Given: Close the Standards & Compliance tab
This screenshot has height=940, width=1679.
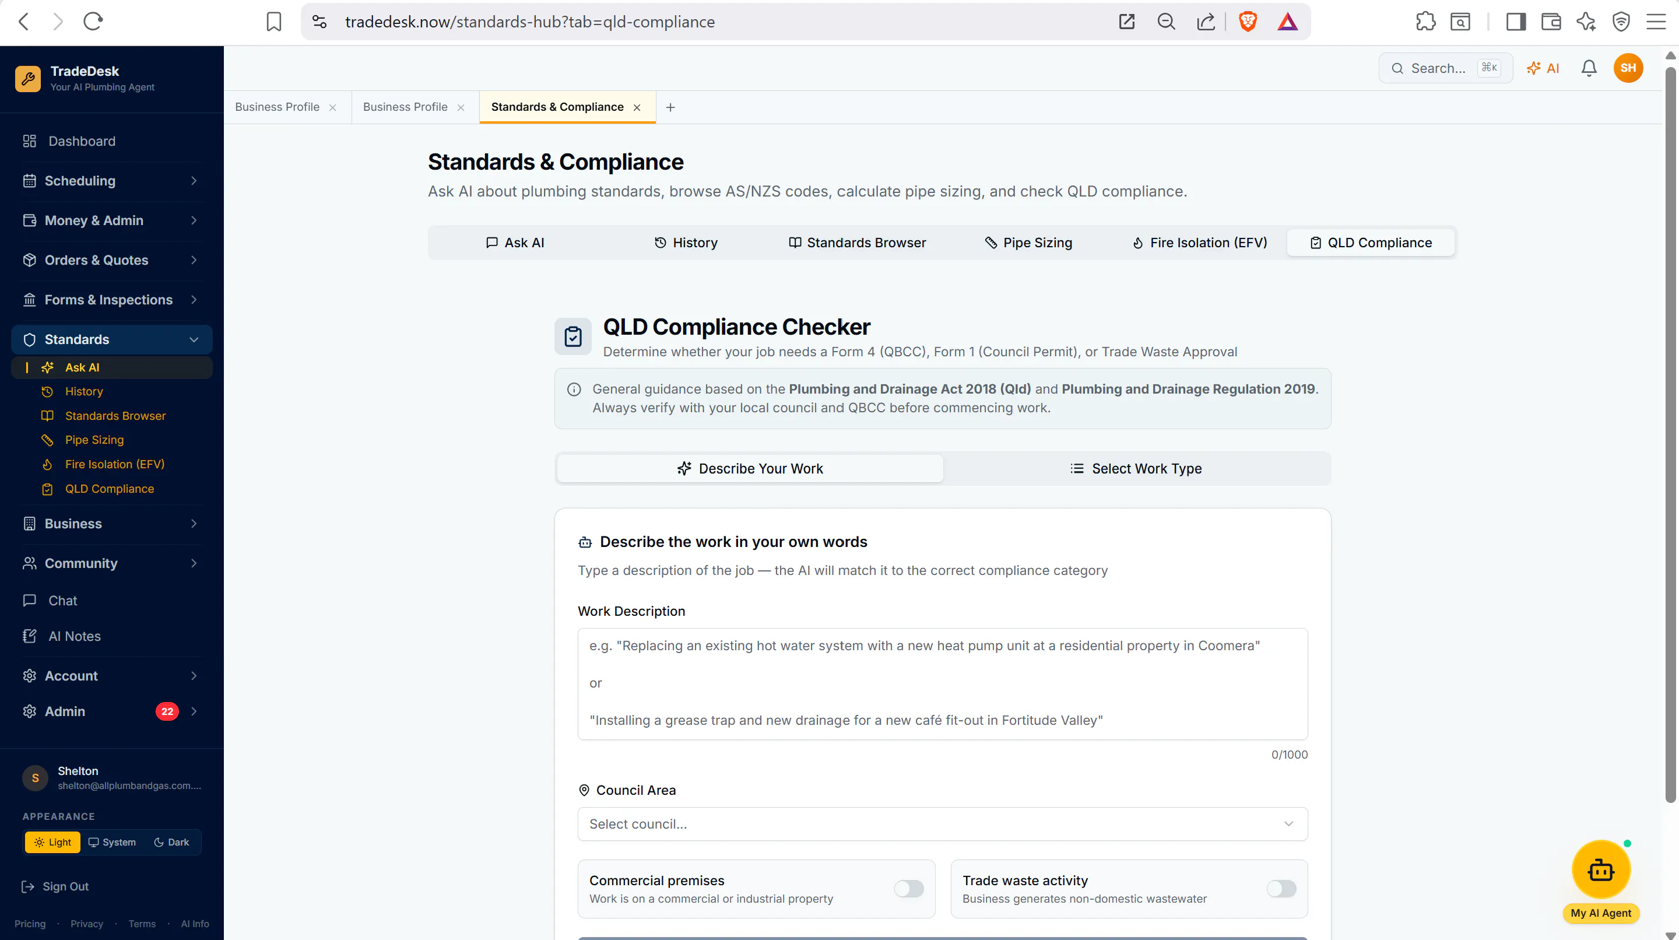Looking at the screenshot, I should pyautogui.click(x=637, y=107).
